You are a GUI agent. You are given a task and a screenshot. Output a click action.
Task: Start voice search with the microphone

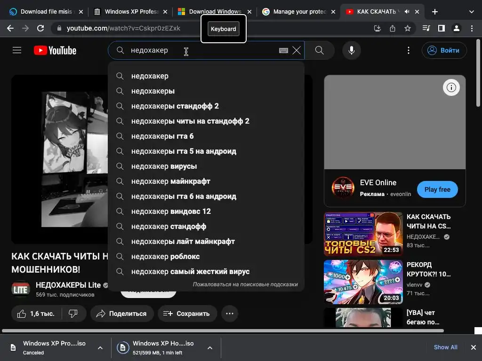(351, 50)
